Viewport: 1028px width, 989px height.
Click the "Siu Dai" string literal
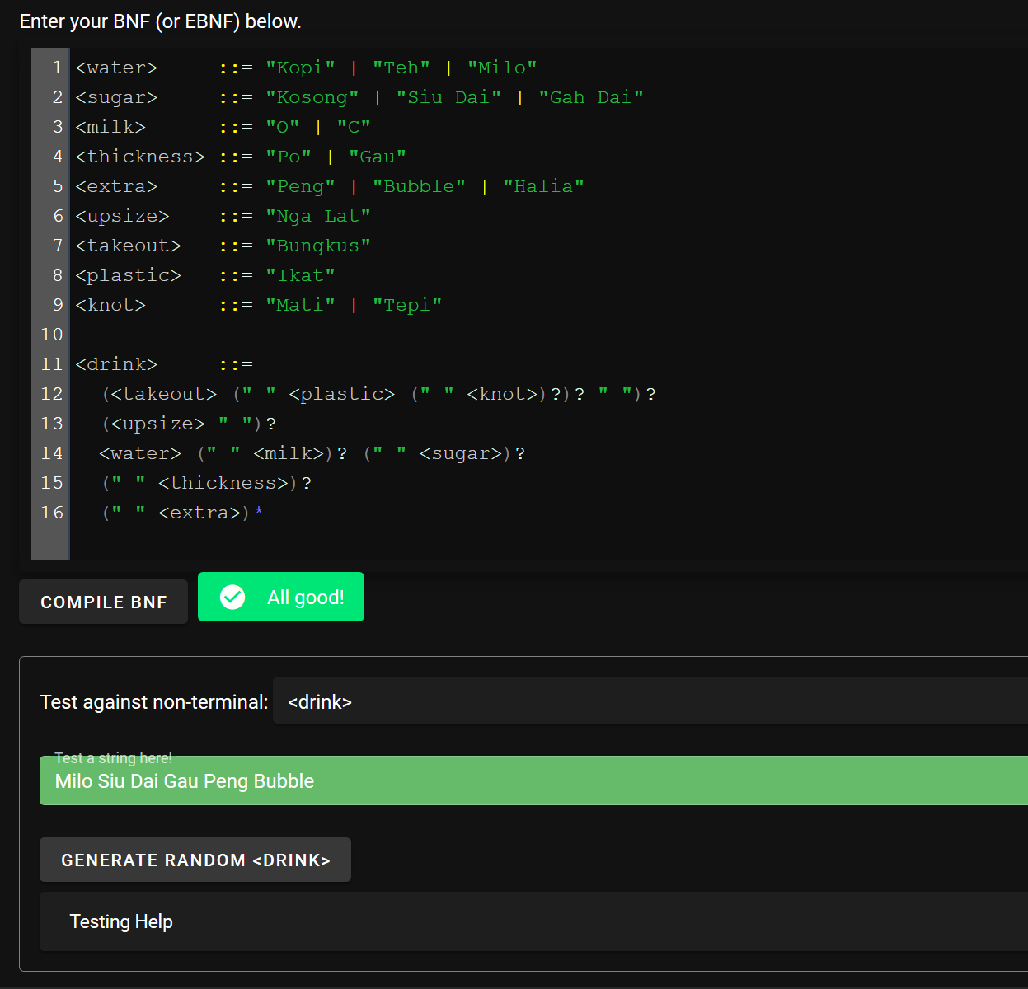click(x=448, y=97)
